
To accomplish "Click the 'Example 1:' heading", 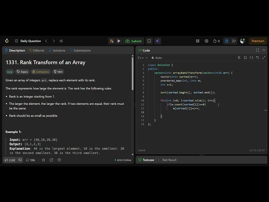I will tap(13, 132).
